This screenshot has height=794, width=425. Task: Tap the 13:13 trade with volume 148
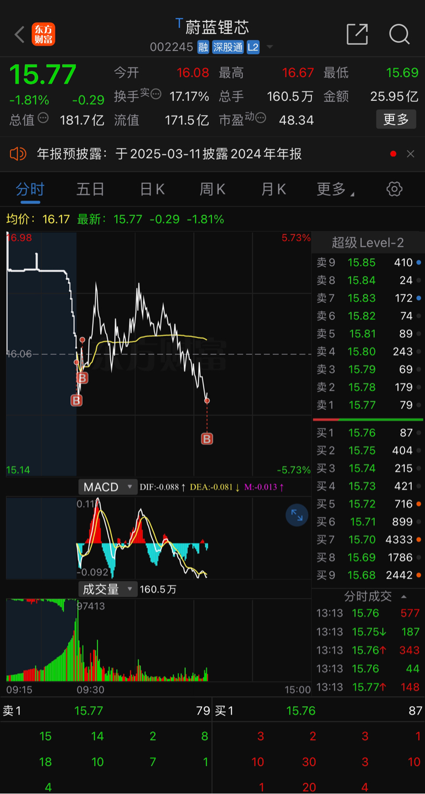(368, 687)
